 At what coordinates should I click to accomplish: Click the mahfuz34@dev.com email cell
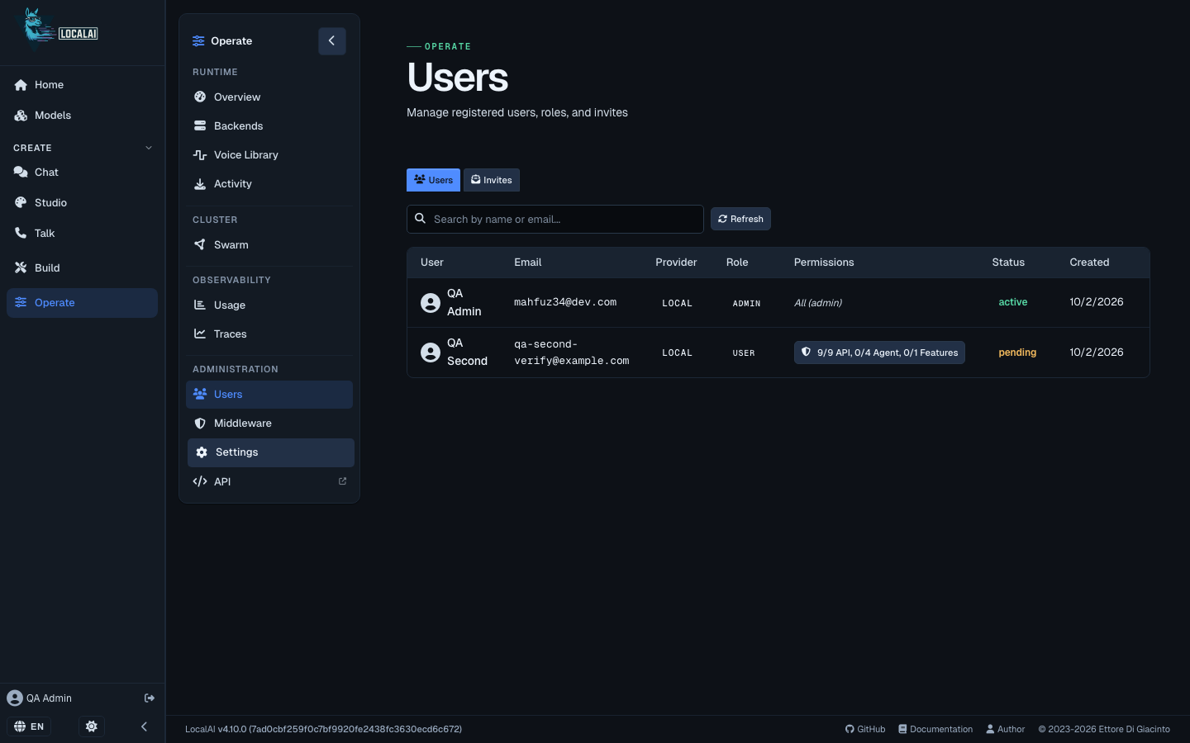[565, 302]
